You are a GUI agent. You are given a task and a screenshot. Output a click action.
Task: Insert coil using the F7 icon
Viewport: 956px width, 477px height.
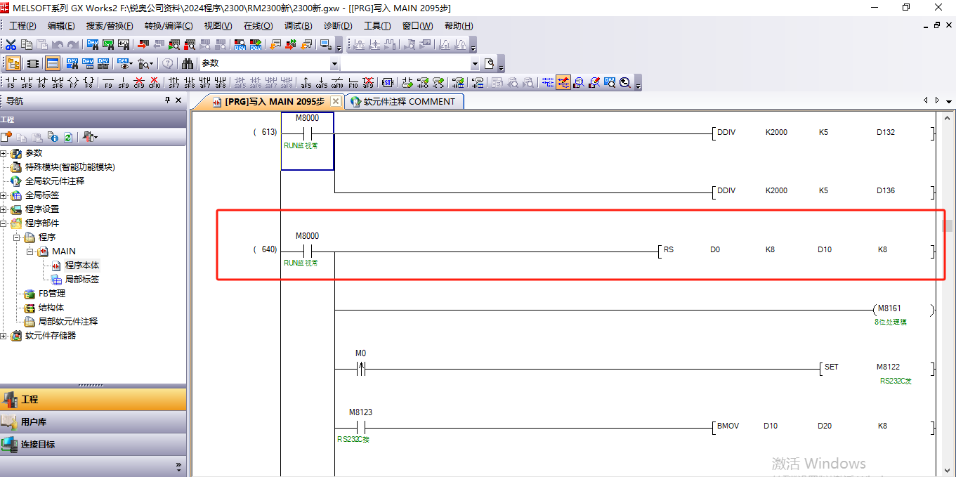coord(73,82)
